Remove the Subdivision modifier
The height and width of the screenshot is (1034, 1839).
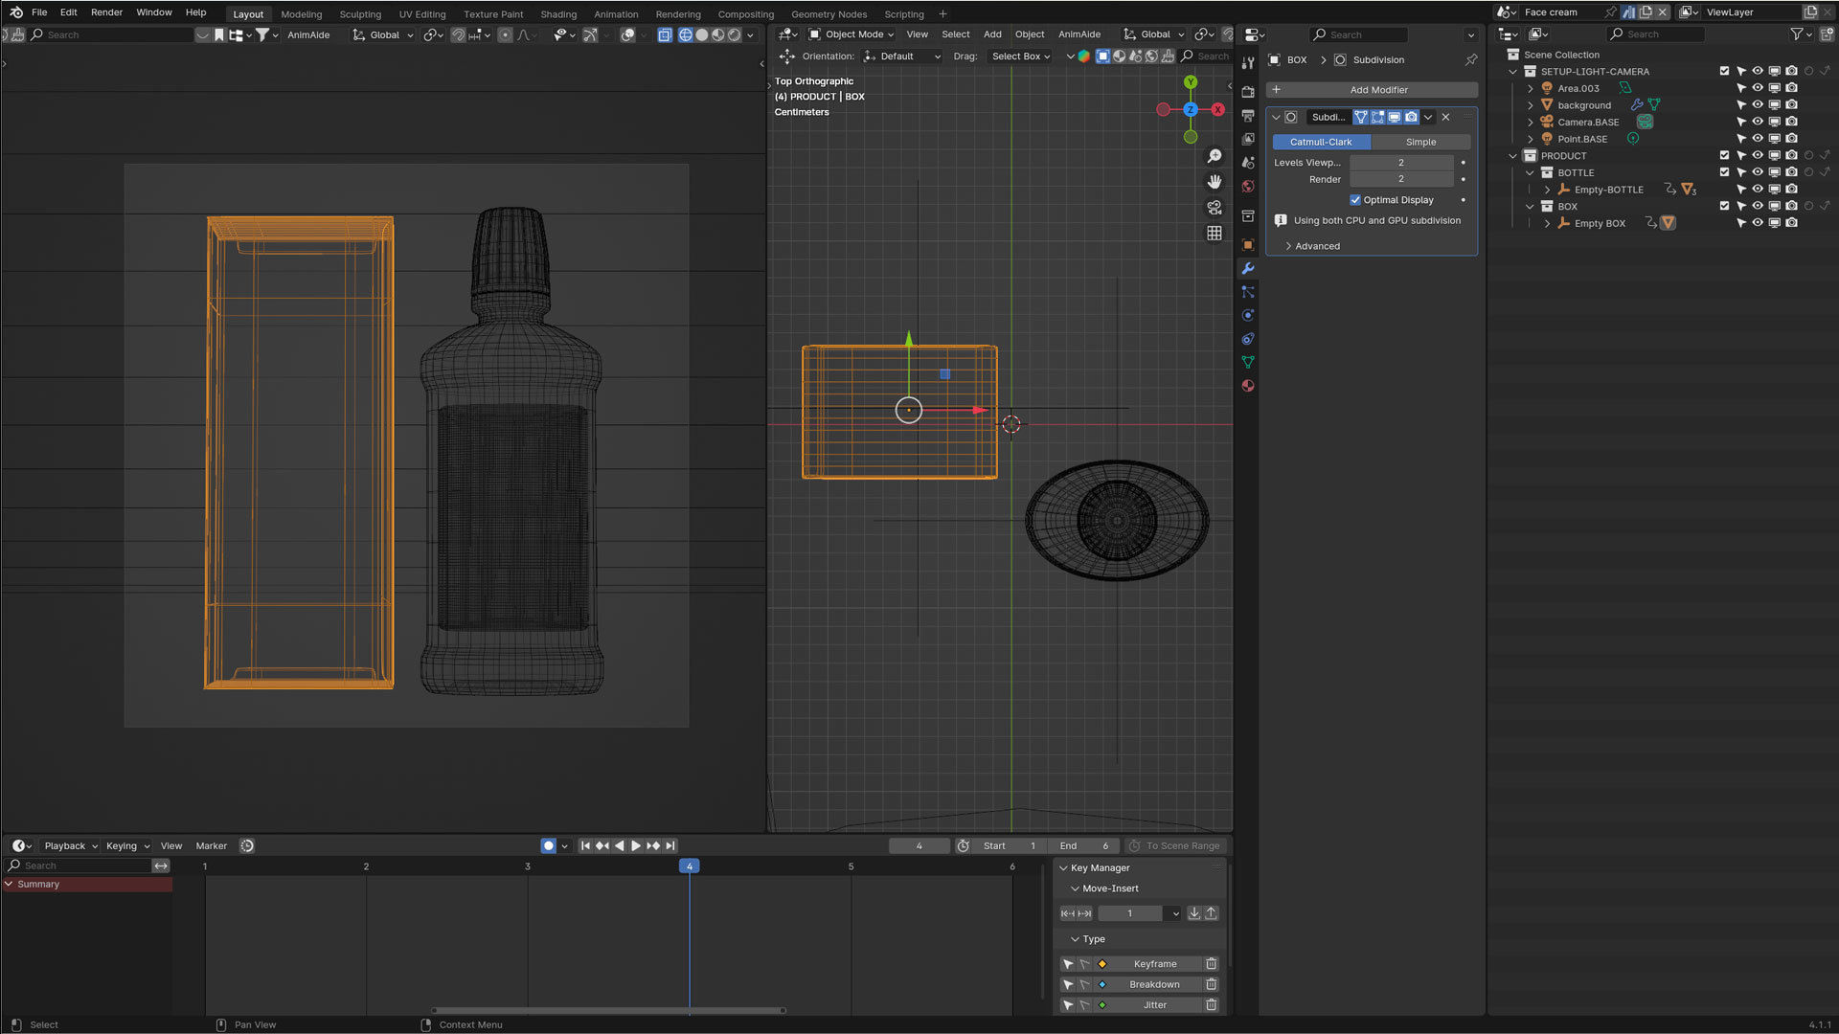[1445, 117]
